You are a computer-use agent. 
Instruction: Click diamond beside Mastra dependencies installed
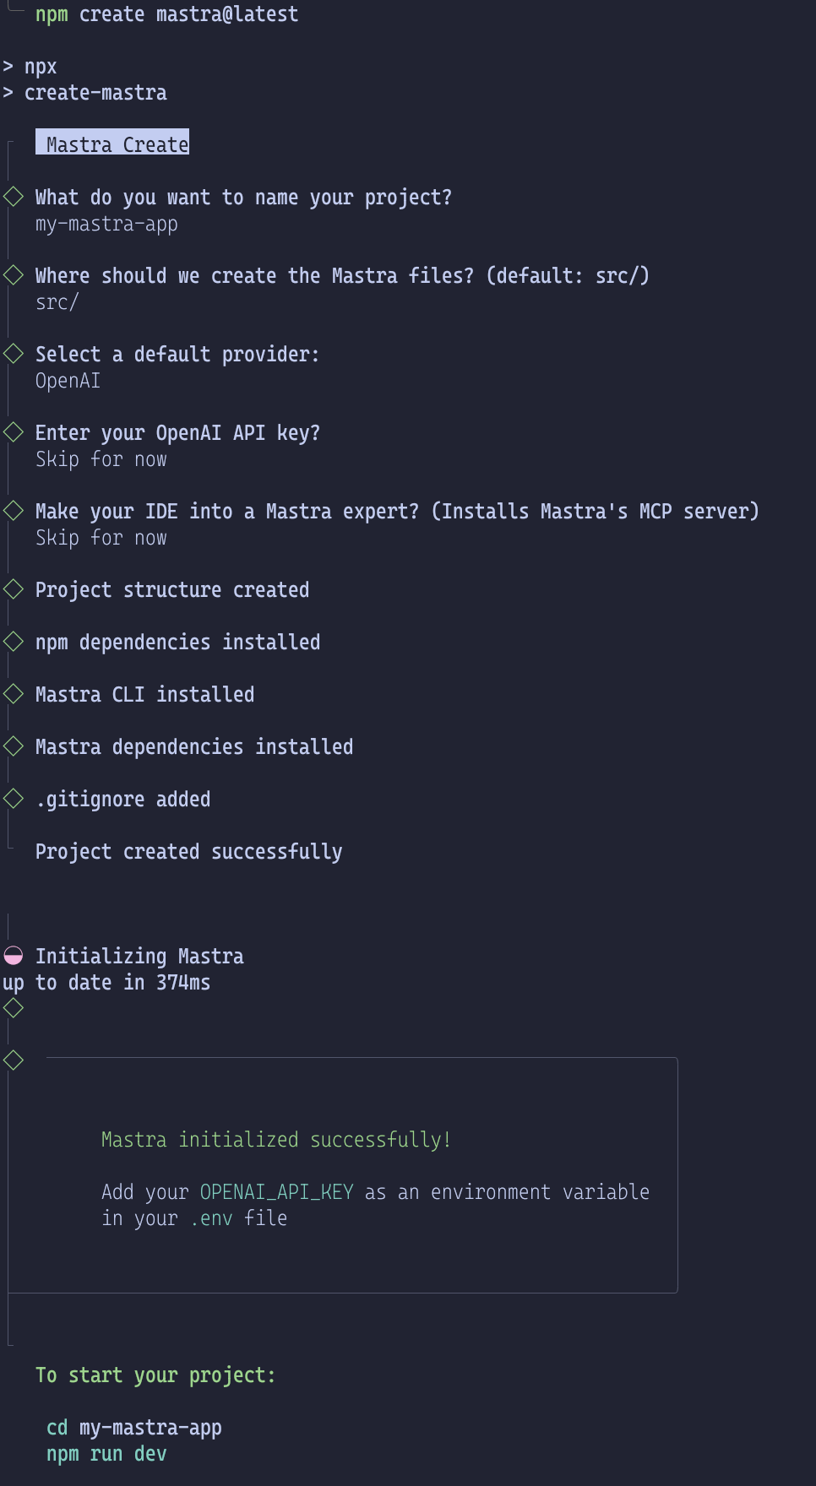(14, 746)
